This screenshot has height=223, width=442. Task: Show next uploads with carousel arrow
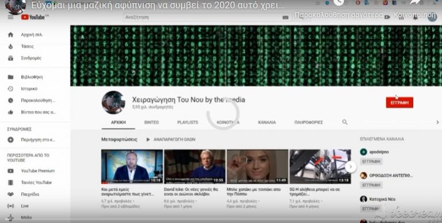coord(350,167)
